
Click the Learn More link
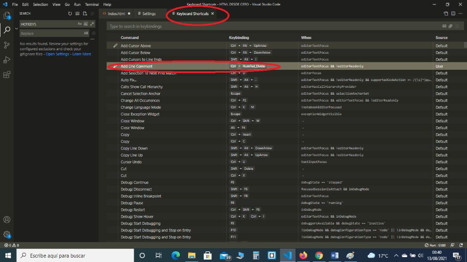click(82, 54)
